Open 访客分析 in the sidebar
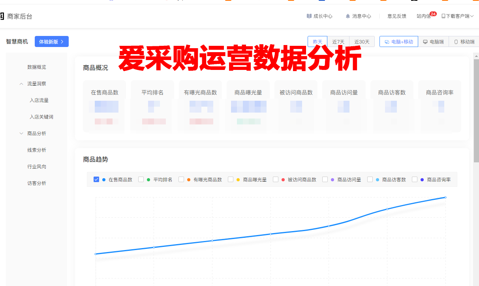479x286 pixels. 37,183
